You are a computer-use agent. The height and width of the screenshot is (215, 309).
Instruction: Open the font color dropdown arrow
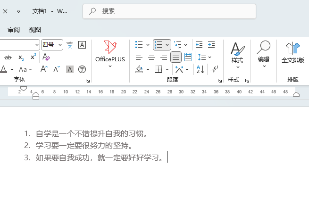12,69
